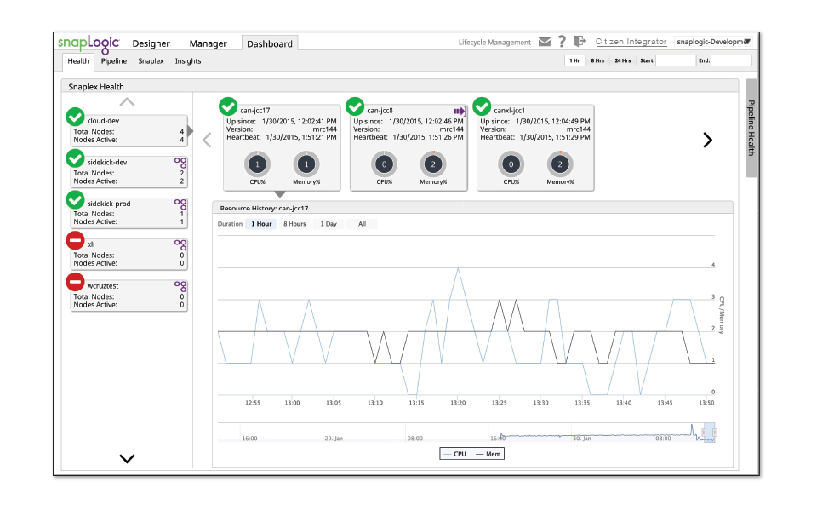The width and height of the screenshot is (817, 511).
Task: Open the Snaplex sub-tab
Action: 151,60
